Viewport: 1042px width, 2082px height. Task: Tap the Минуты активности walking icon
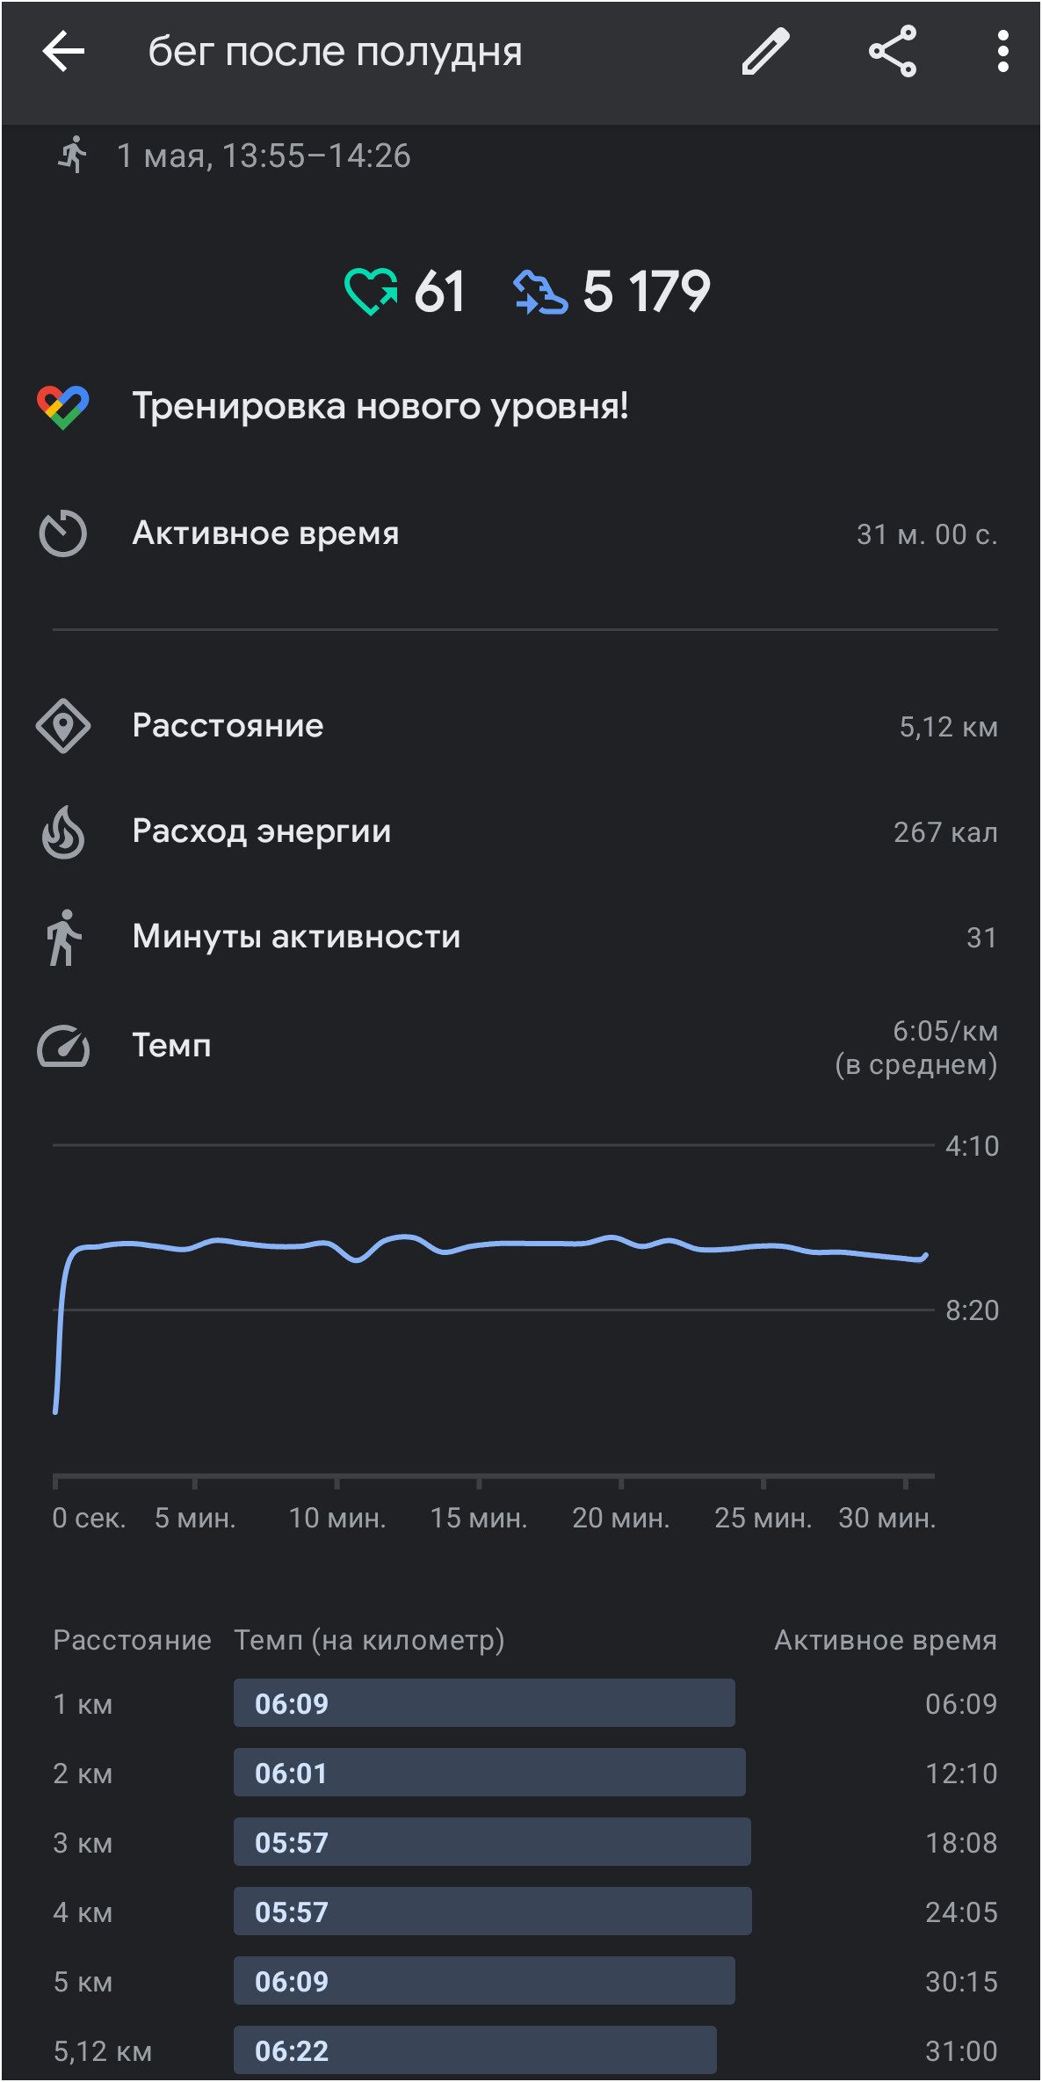coord(63,938)
